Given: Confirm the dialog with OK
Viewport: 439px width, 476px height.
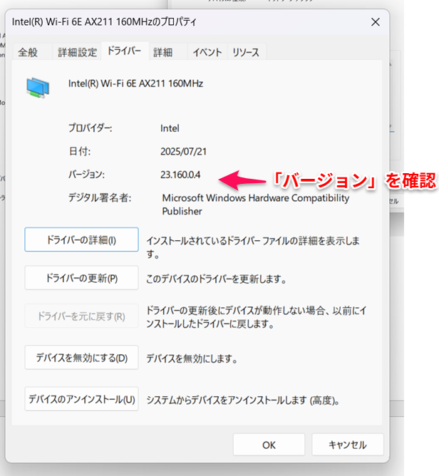Looking at the screenshot, I should (x=269, y=445).
